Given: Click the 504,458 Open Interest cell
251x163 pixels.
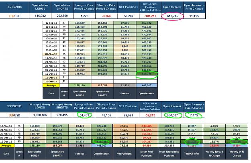Looking at the screenshot, I should (147, 50).
